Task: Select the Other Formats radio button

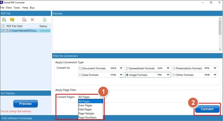Action: (x=174, y=75)
